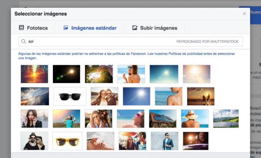
Task: Click the search magnifier icon
Action: tap(23, 42)
